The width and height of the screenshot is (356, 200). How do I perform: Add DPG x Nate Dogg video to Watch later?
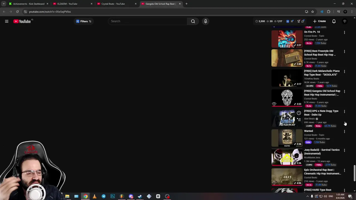coord(299,113)
